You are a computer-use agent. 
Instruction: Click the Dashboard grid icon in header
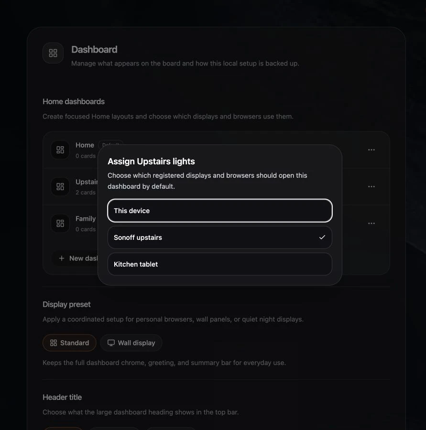[53, 53]
